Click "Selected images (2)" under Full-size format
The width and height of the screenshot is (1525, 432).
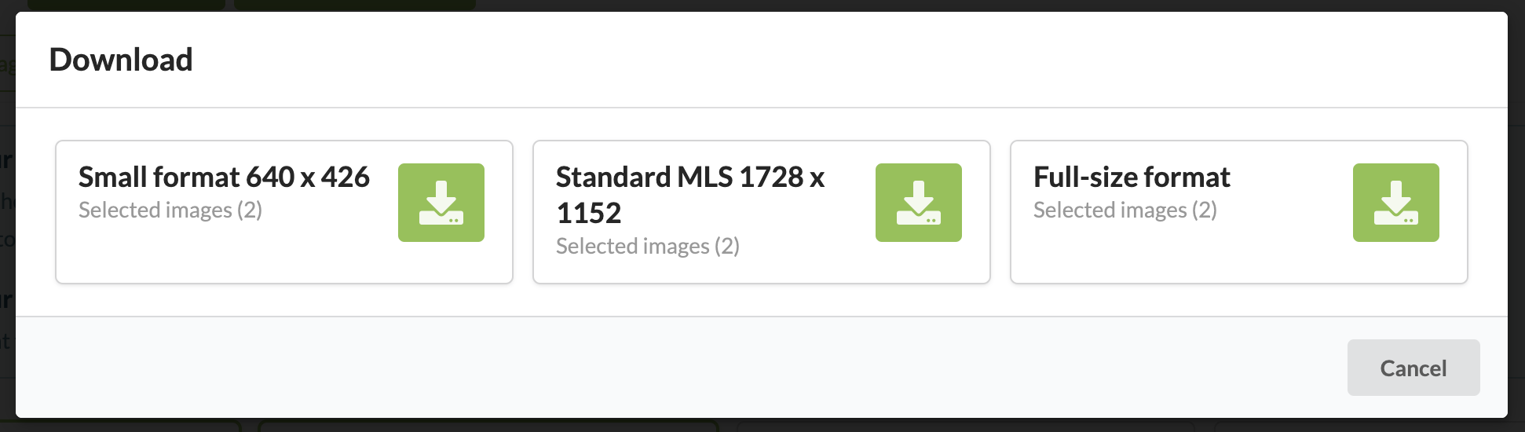(x=1125, y=211)
